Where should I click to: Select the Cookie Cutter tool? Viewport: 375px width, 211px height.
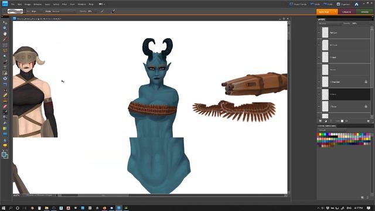tap(5, 79)
